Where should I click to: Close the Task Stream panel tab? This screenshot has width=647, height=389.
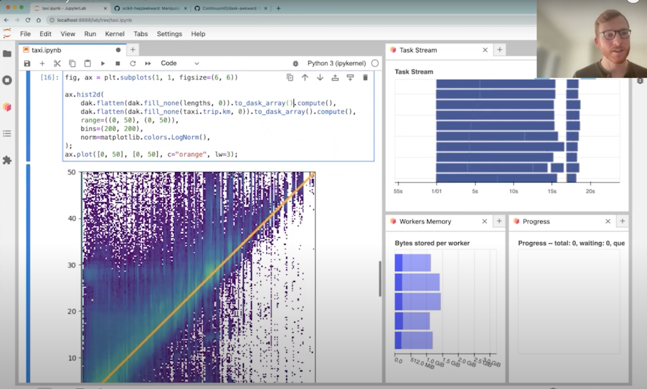(x=485, y=50)
